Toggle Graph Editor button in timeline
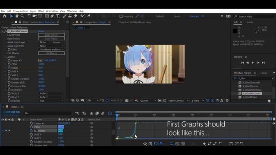 tap(110, 113)
